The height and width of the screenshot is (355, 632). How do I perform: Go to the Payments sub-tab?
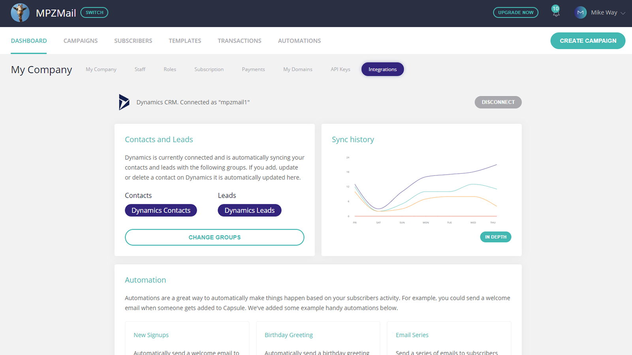coord(253,69)
